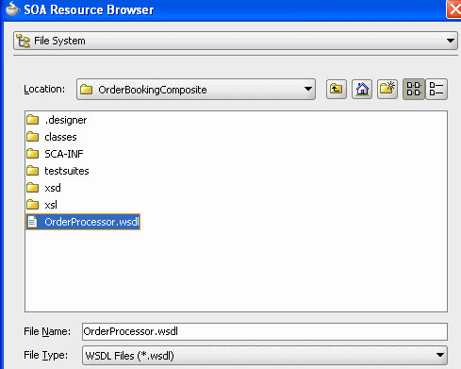
Task: Select the OrderProcessor.wsdl file
Action: pyautogui.click(x=83, y=222)
